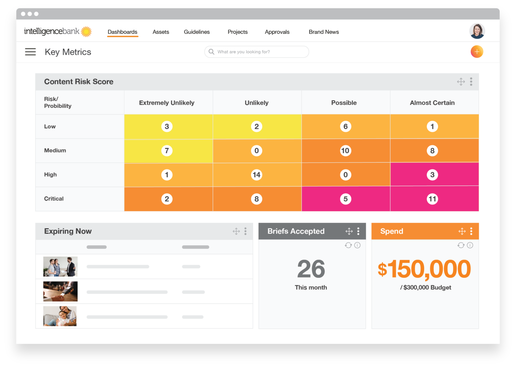Open the Medium / Almost Certain cell showing 8
The width and height of the screenshot is (516, 368).
pos(434,151)
